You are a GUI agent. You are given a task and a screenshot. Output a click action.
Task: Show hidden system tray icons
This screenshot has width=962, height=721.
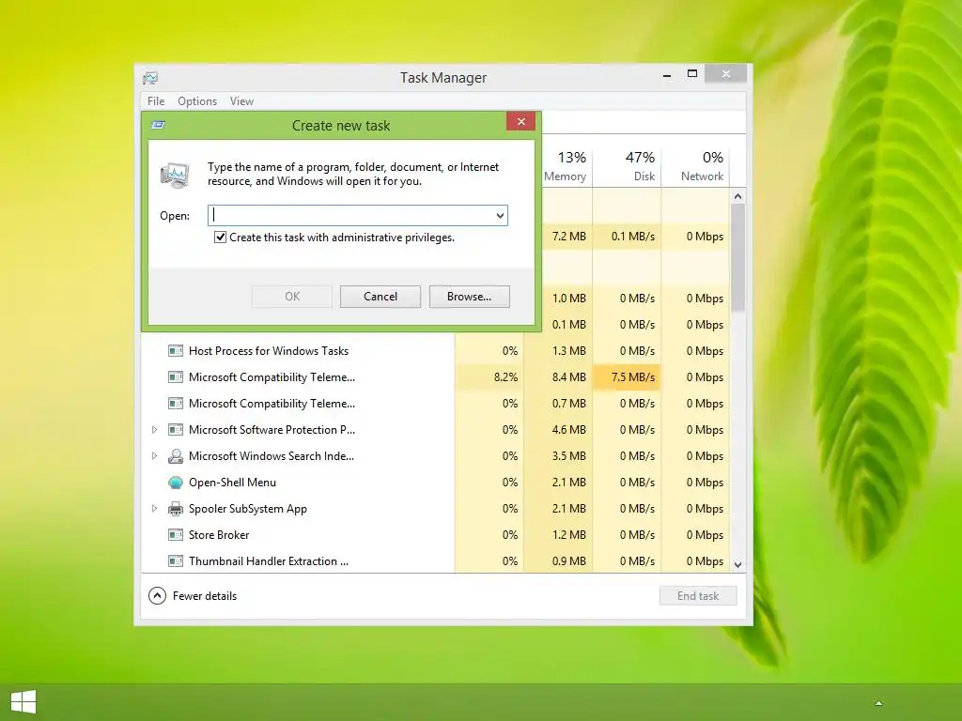click(878, 703)
